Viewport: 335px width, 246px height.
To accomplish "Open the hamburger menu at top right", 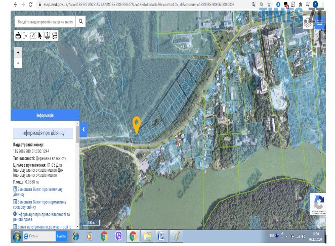I will click(x=319, y=23).
